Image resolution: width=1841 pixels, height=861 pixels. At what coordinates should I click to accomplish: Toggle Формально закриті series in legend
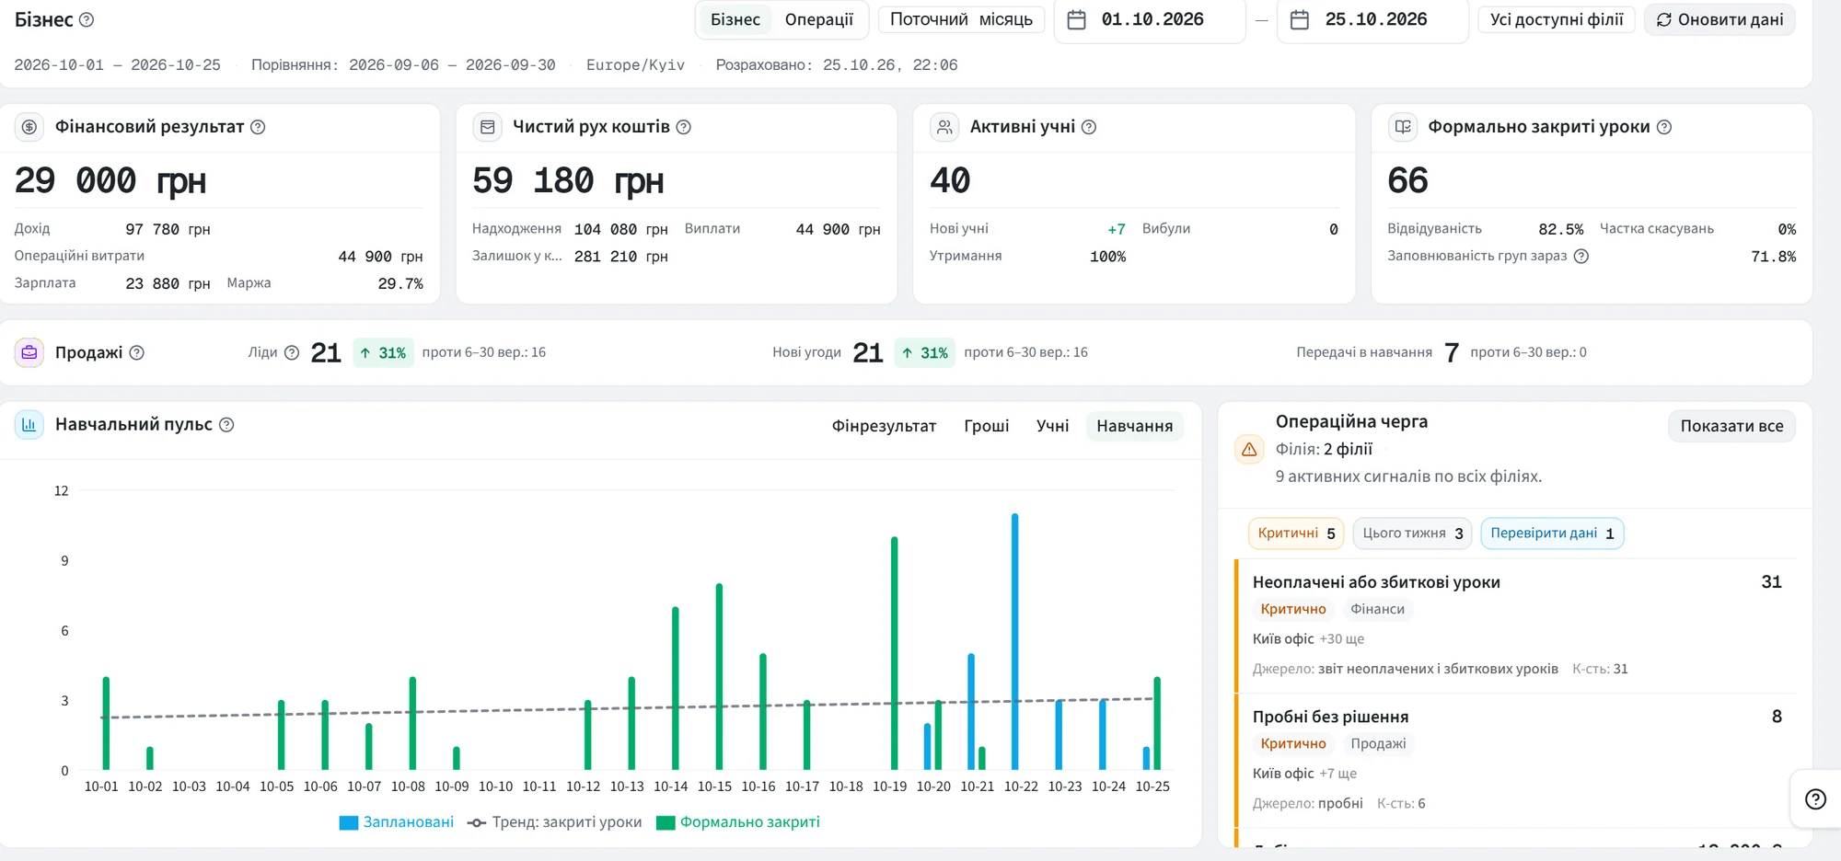tap(738, 821)
